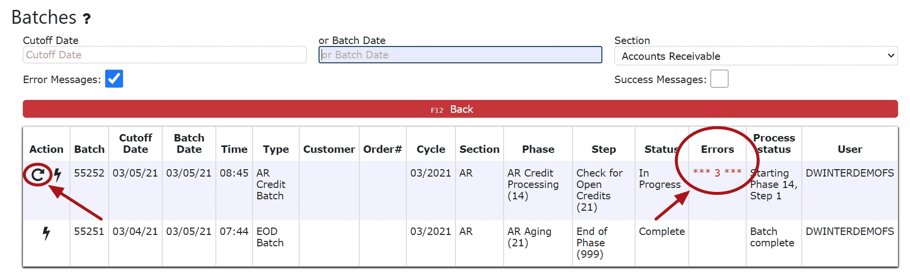The image size is (910, 276).
Task: Click the help question mark beside Batches
Action: tap(87, 19)
